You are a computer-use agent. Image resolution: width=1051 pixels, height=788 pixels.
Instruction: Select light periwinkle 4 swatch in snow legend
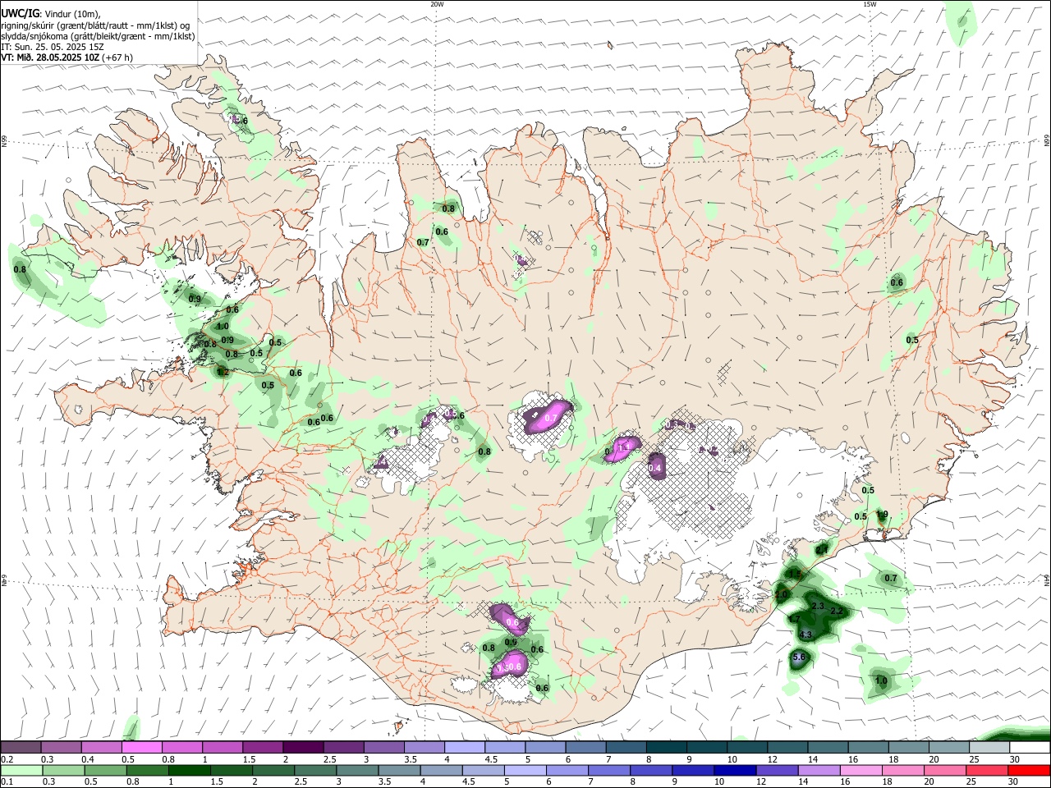464,747
